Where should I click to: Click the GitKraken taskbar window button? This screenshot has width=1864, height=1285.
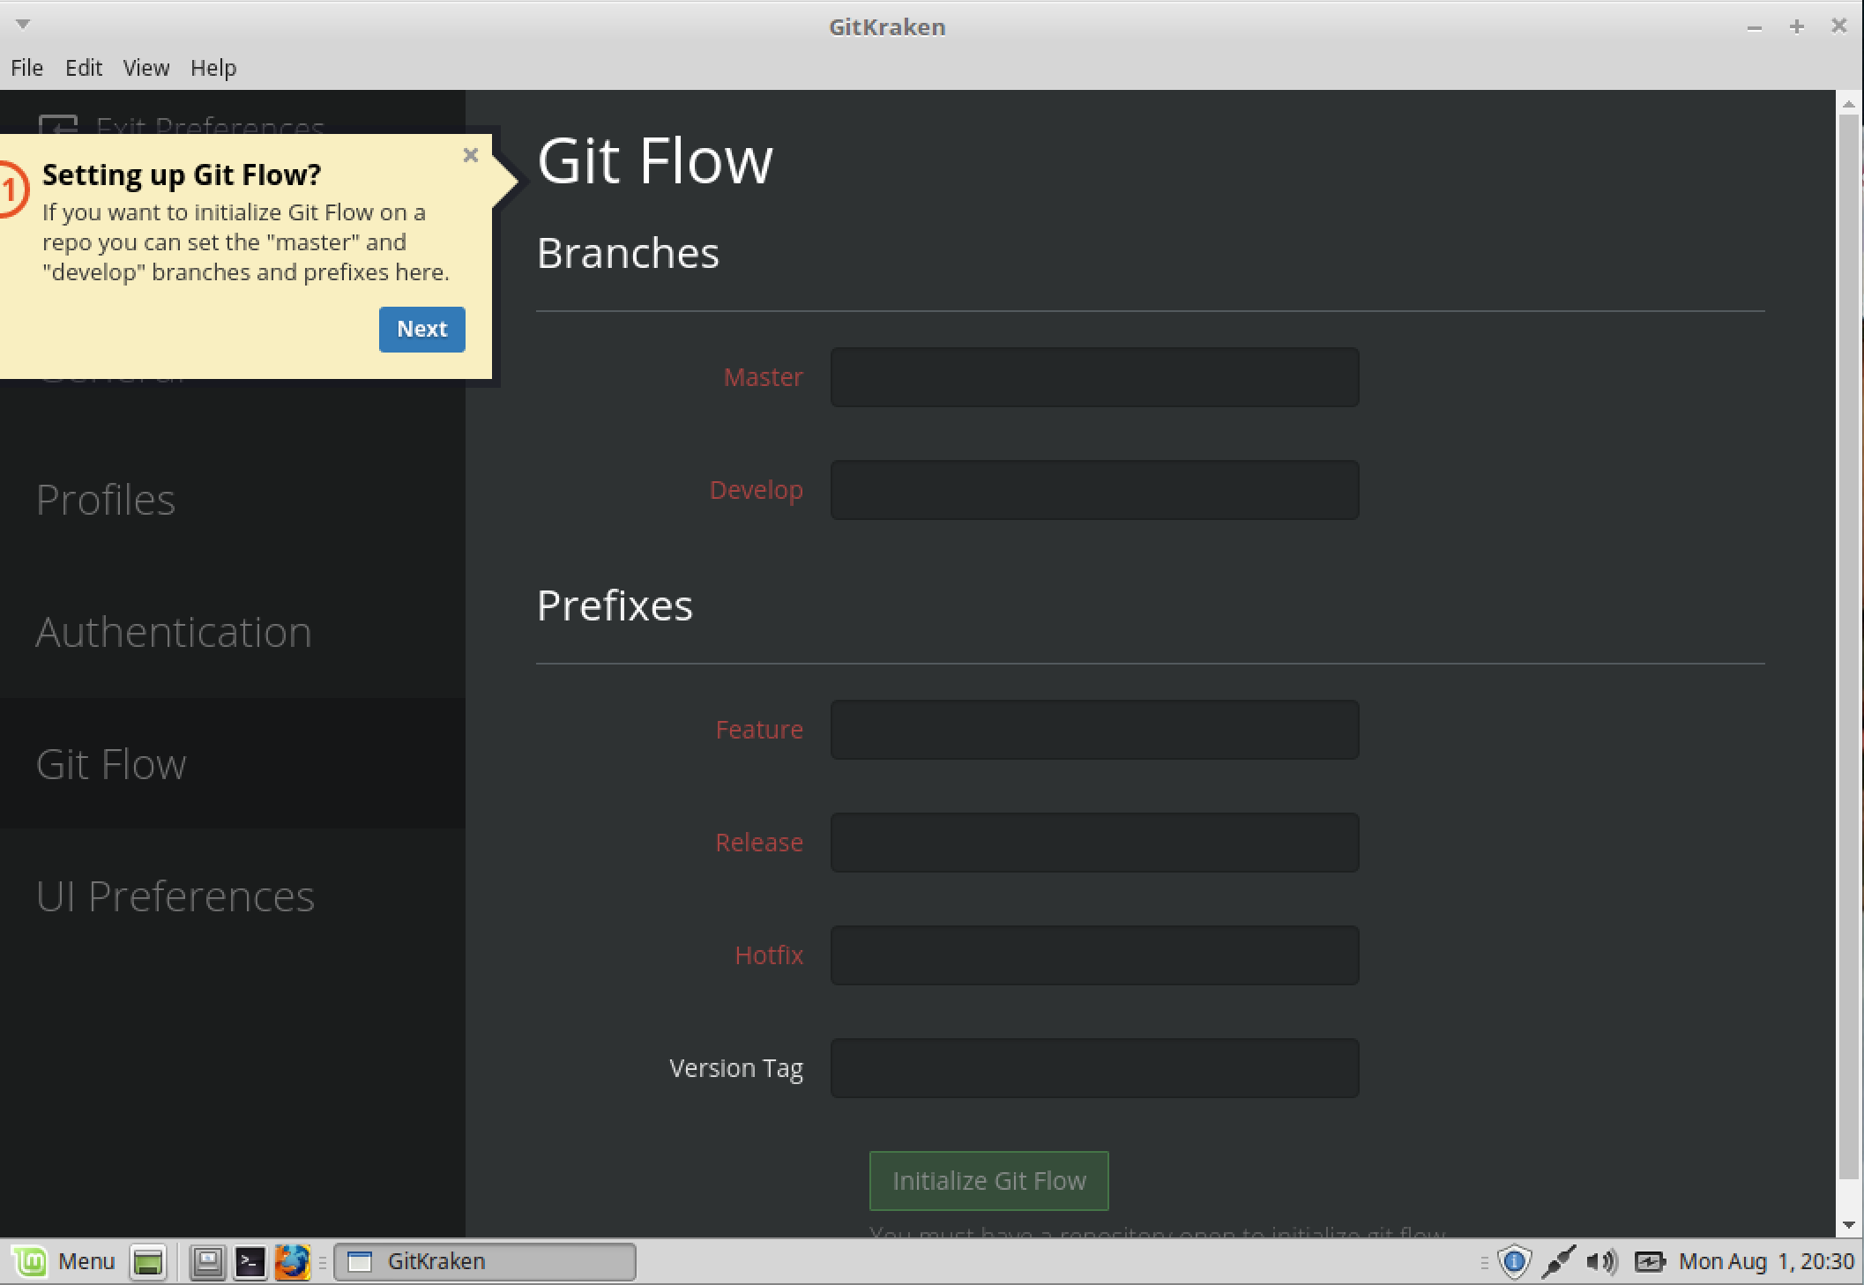coord(485,1262)
